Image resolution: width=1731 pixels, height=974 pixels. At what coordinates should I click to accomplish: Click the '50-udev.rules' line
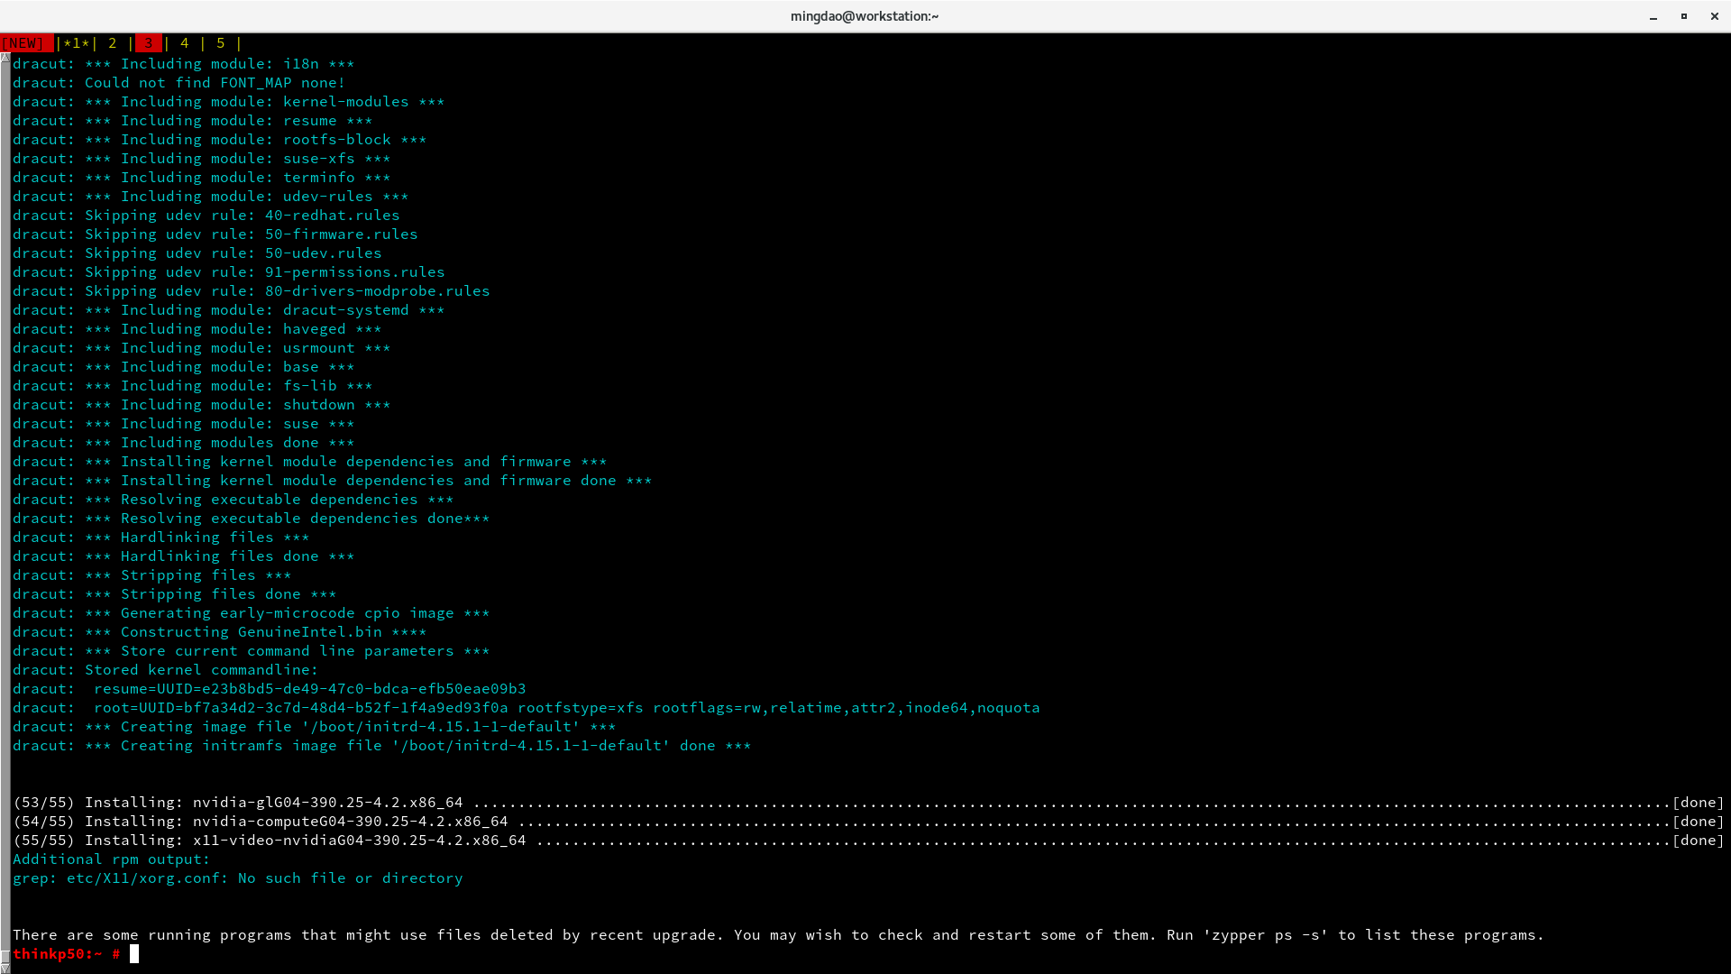197,253
